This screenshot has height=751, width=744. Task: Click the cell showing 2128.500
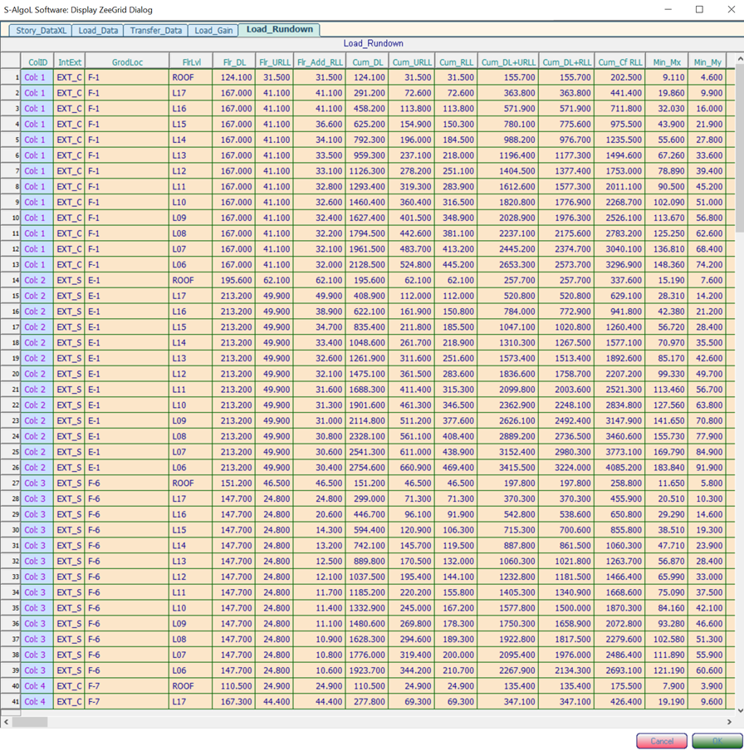pyautogui.click(x=367, y=265)
